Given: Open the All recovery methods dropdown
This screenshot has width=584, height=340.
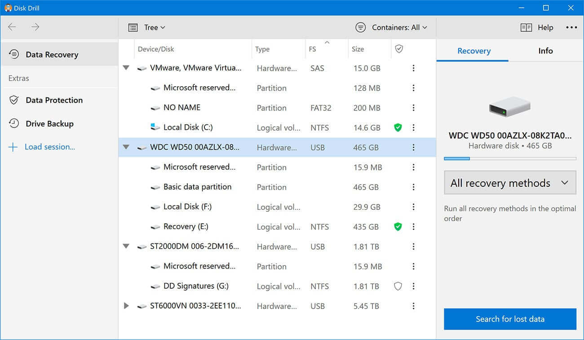Looking at the screenshot, I should coord(510,183).
